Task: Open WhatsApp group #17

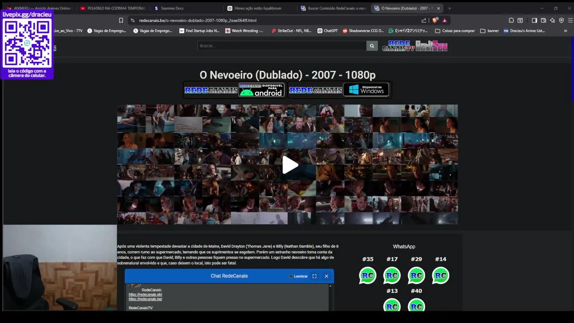Action: click(x=392, y=275)
